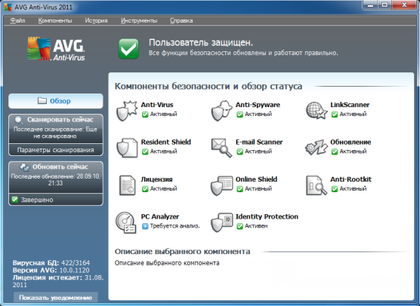Select the Identity Protection icon
The image size is (420, 306).
tap(222, 222)
